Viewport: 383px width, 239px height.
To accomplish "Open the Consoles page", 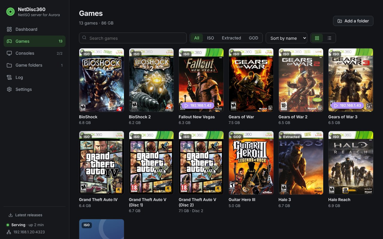I will 34,53.
